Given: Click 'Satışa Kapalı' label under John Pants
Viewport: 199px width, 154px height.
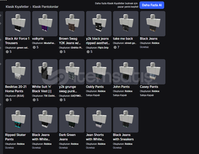Looking at the screenshot, I should [120, 95].
